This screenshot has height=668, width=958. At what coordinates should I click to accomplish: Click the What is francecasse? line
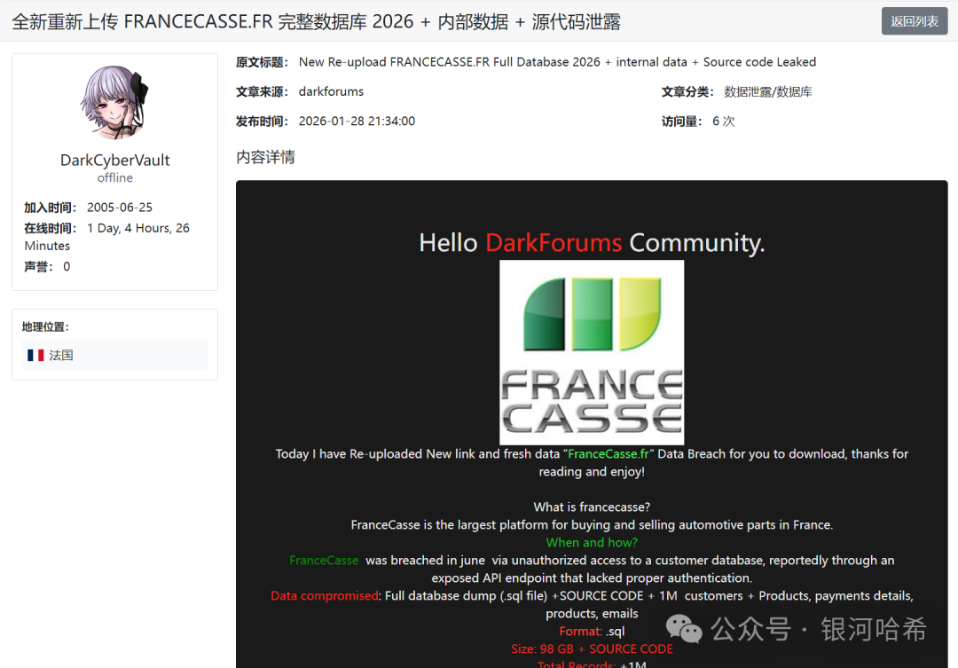pyautogui.click(x=592, y=507)
